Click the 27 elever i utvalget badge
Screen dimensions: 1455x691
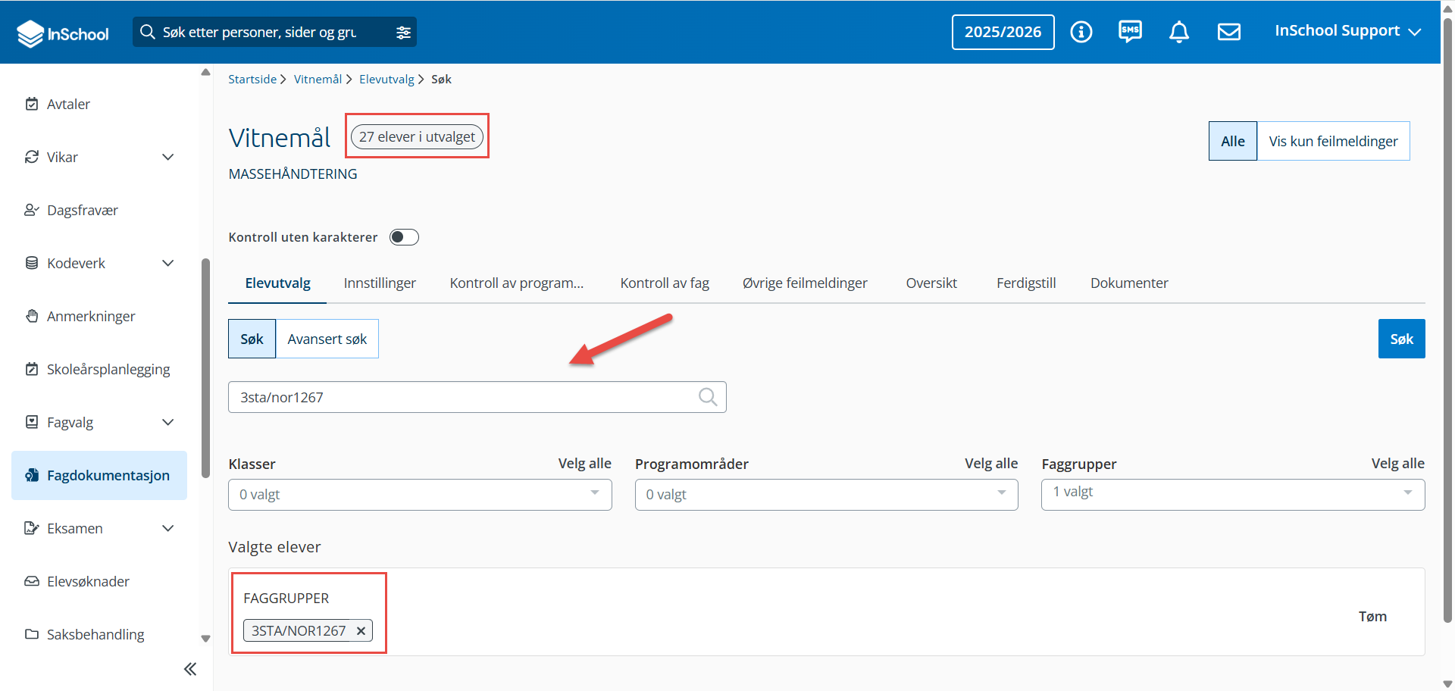tap(417, 136)
